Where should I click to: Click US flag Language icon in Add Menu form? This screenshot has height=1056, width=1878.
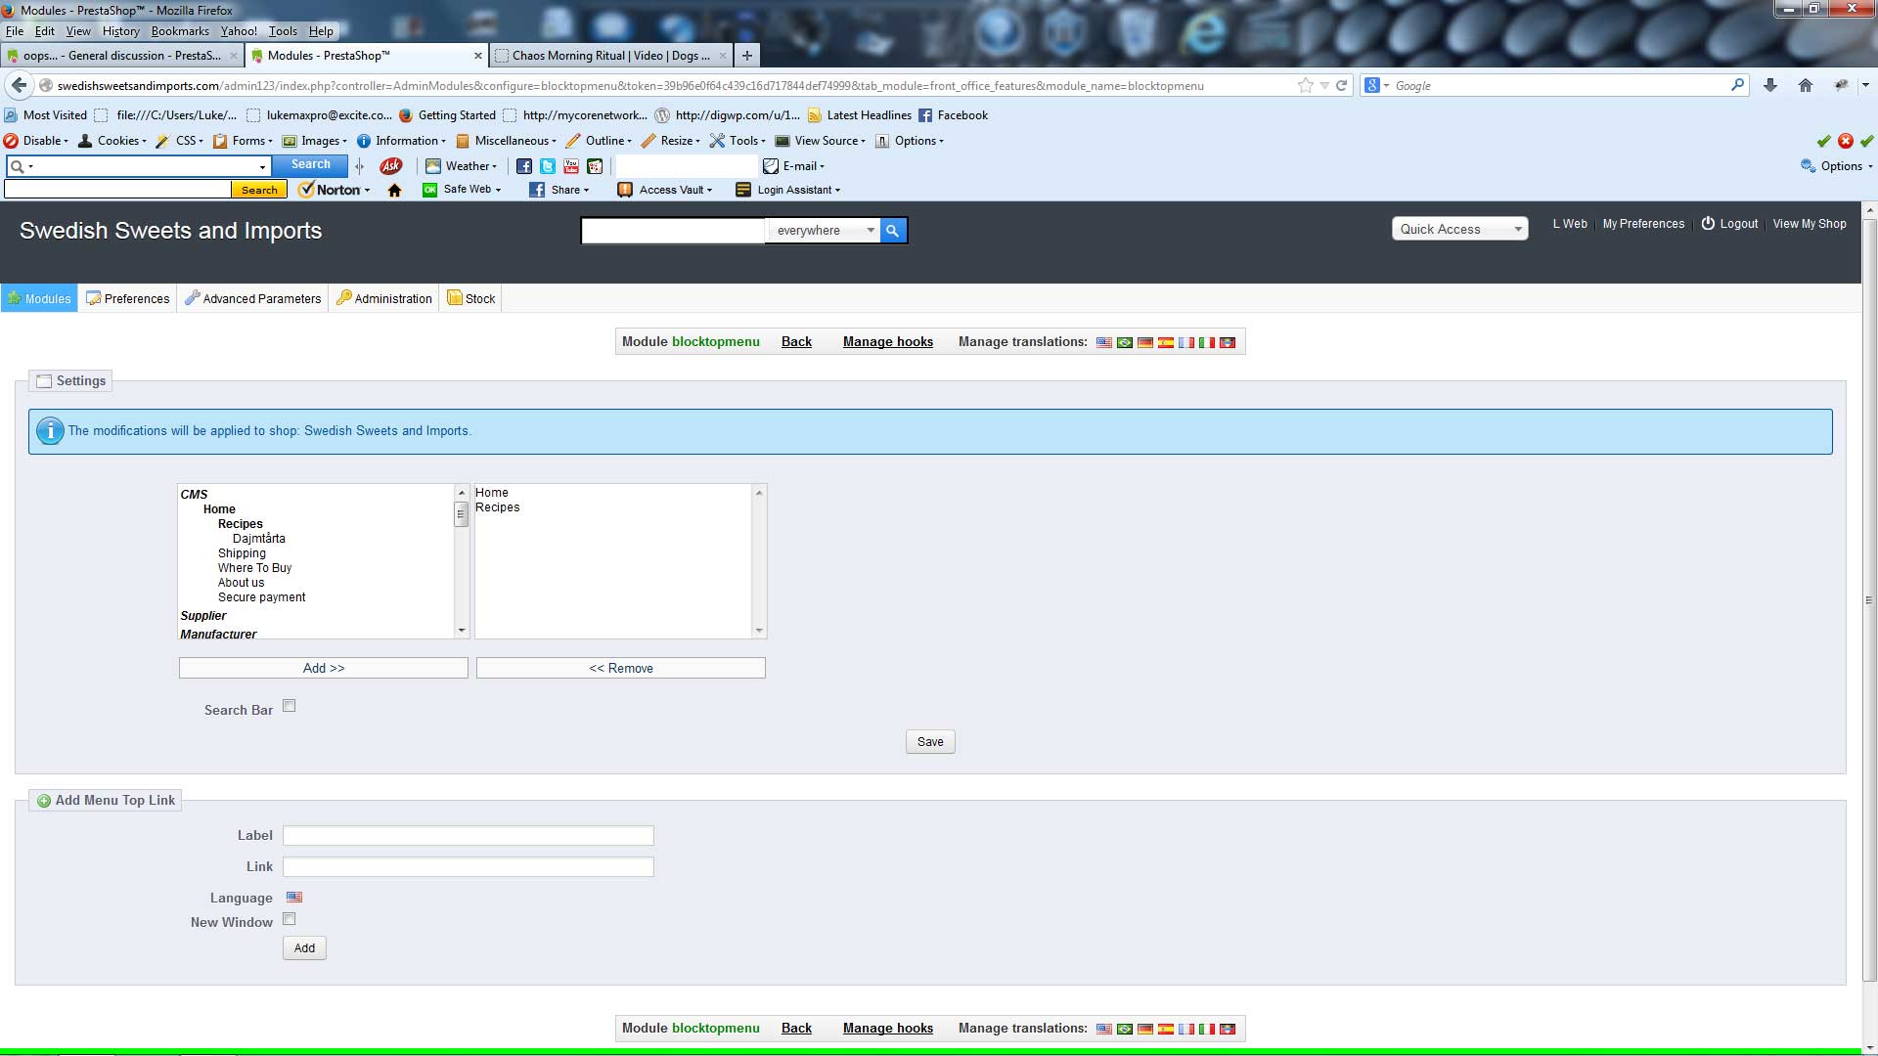[x=294, y=898]
